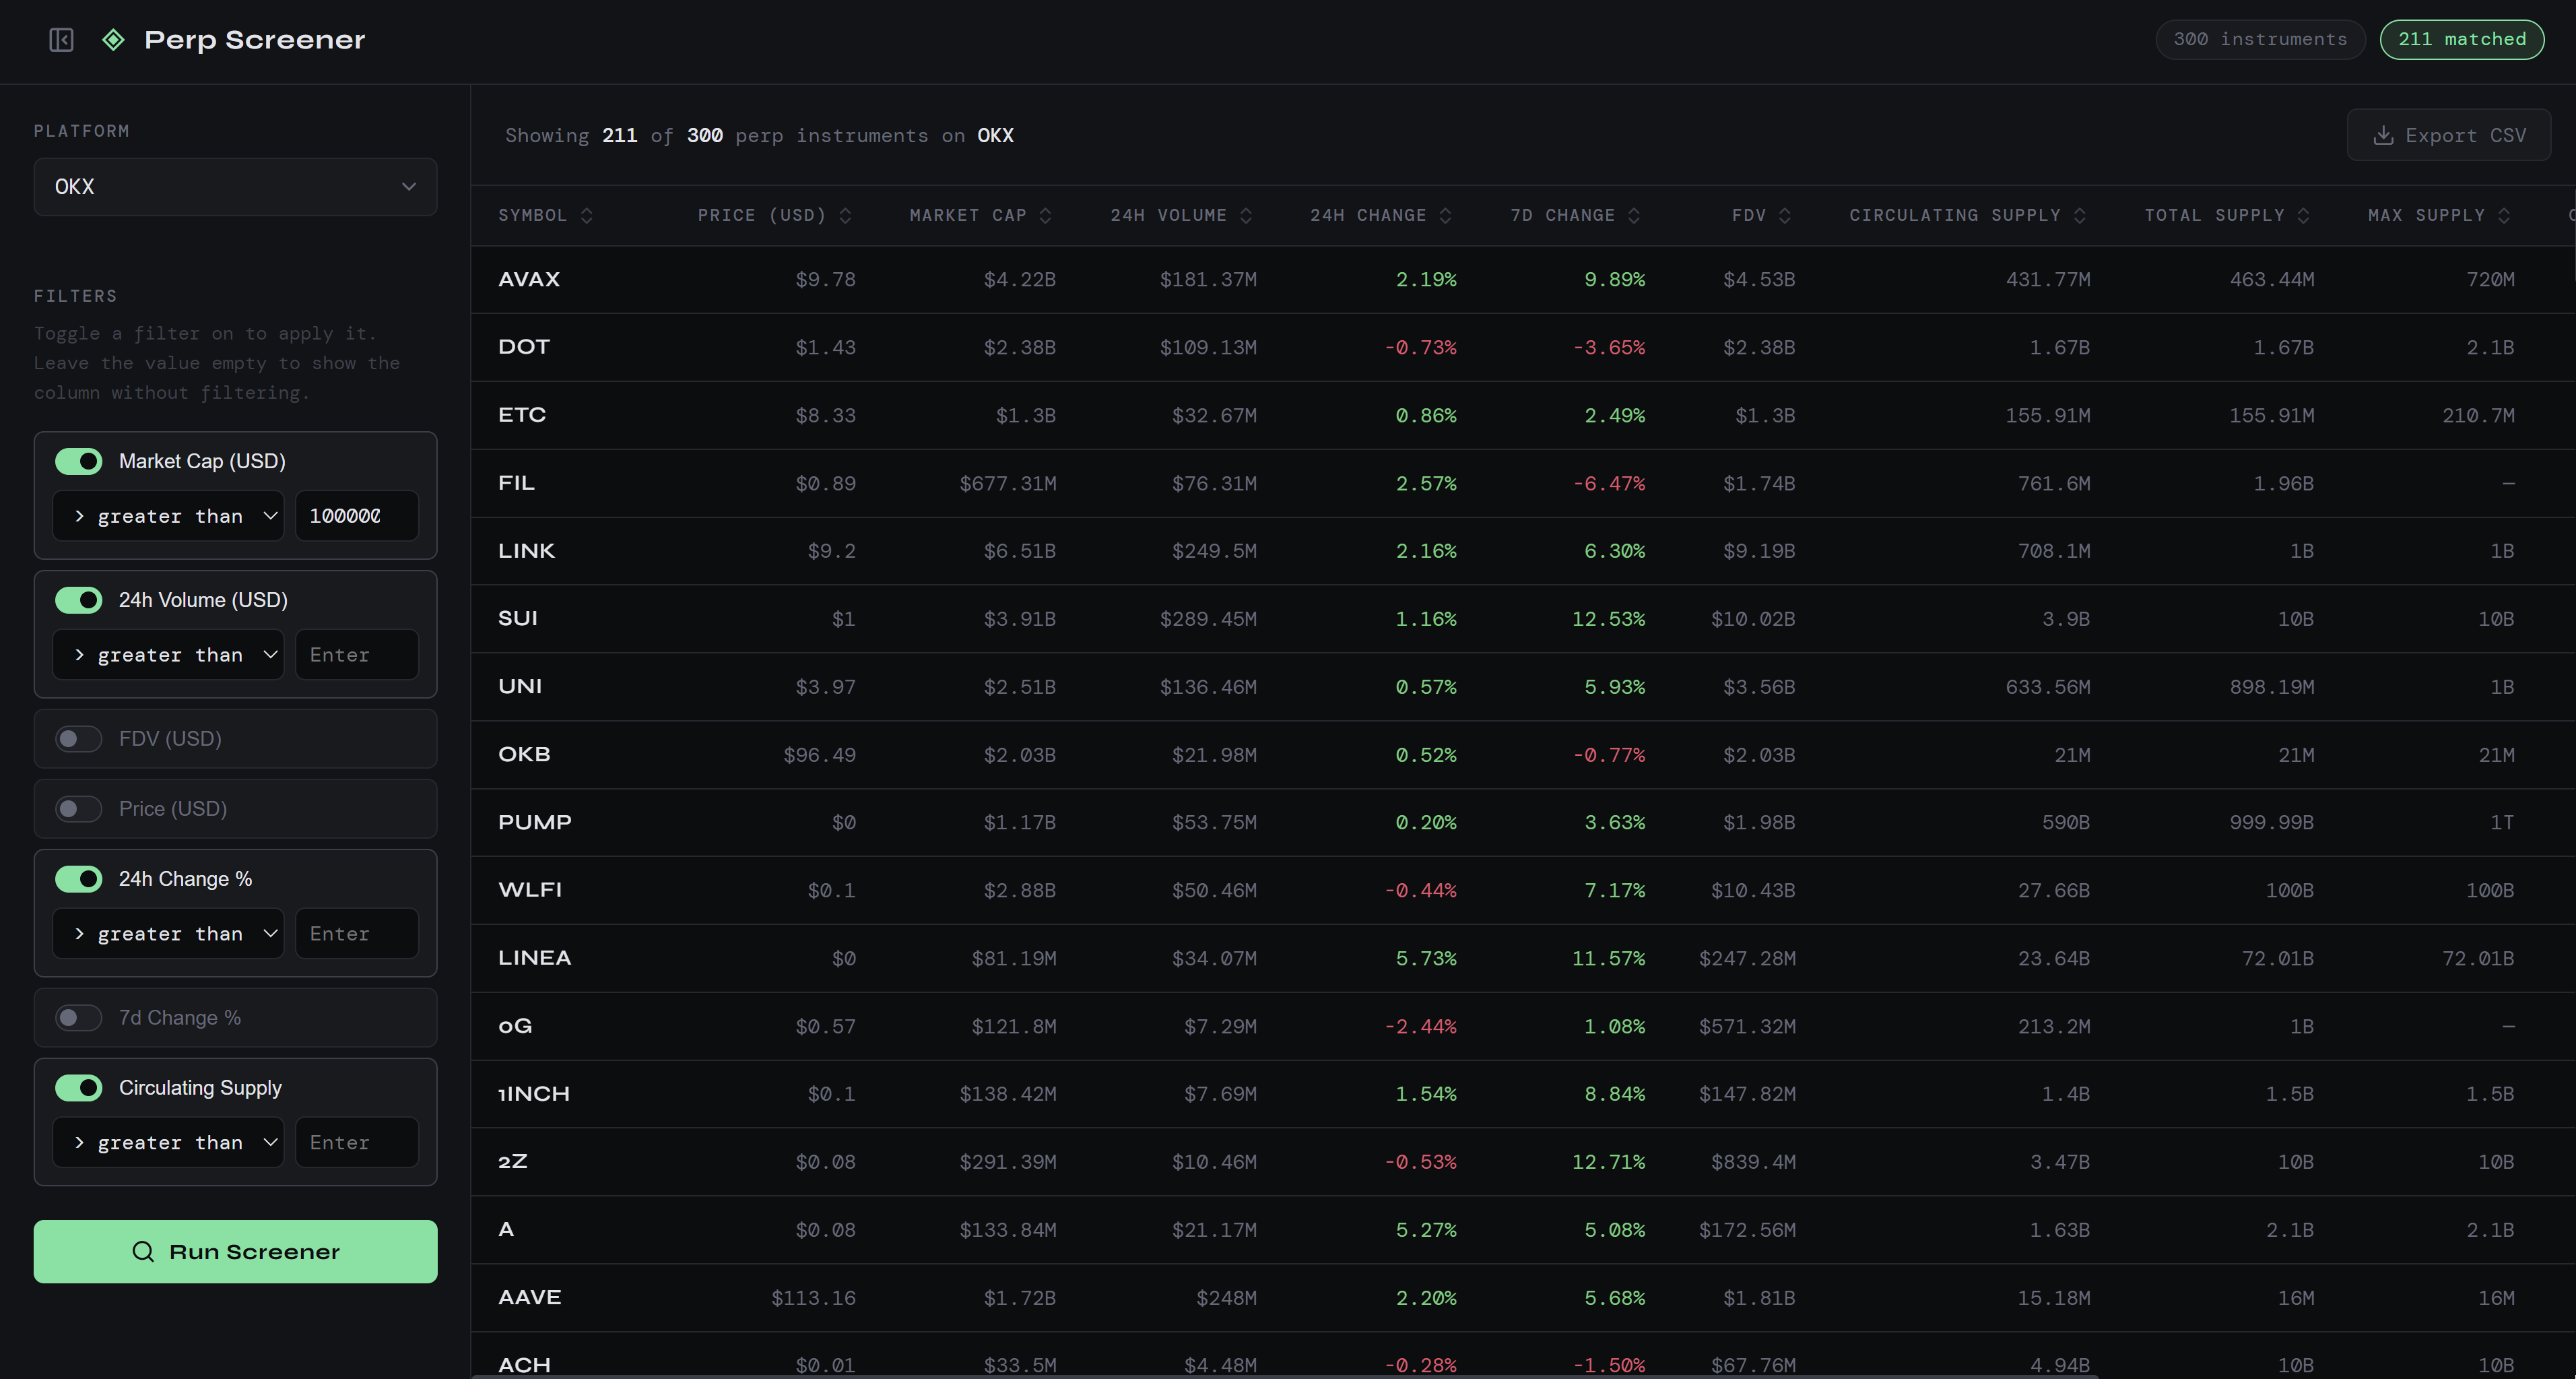2576x1379 pixels.
Task: Collapse the sidebar panel icon
Action: (61, 40)
